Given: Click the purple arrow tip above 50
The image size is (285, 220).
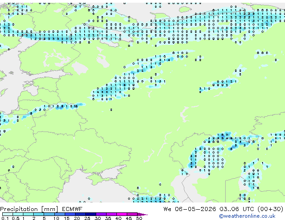Looking at the screenshot, I should 142,214.
